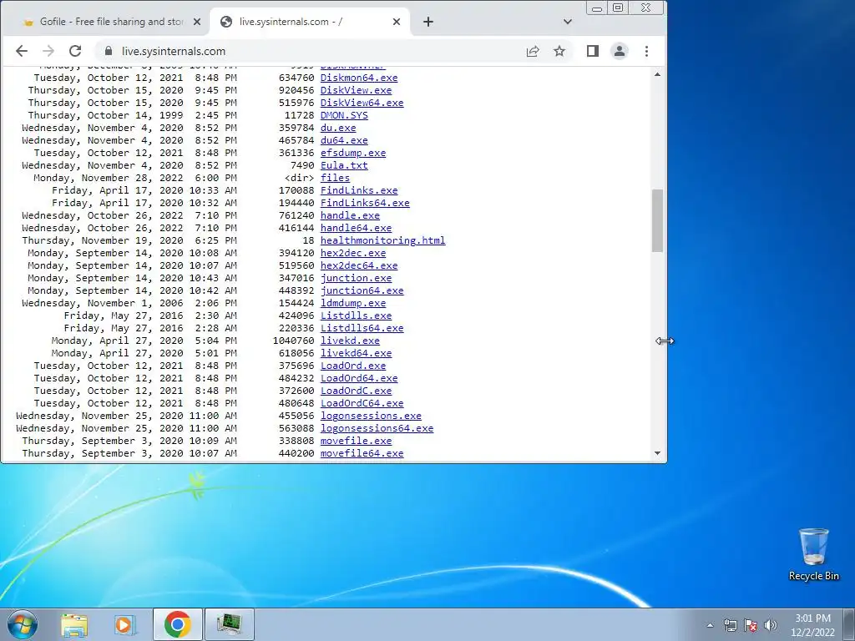Click the Show desktop strip

pos(849,624)
